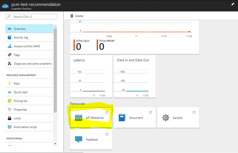Click external link icon on Feedback tile
This screenshot has height=153, width=238.
coord(107,134)
